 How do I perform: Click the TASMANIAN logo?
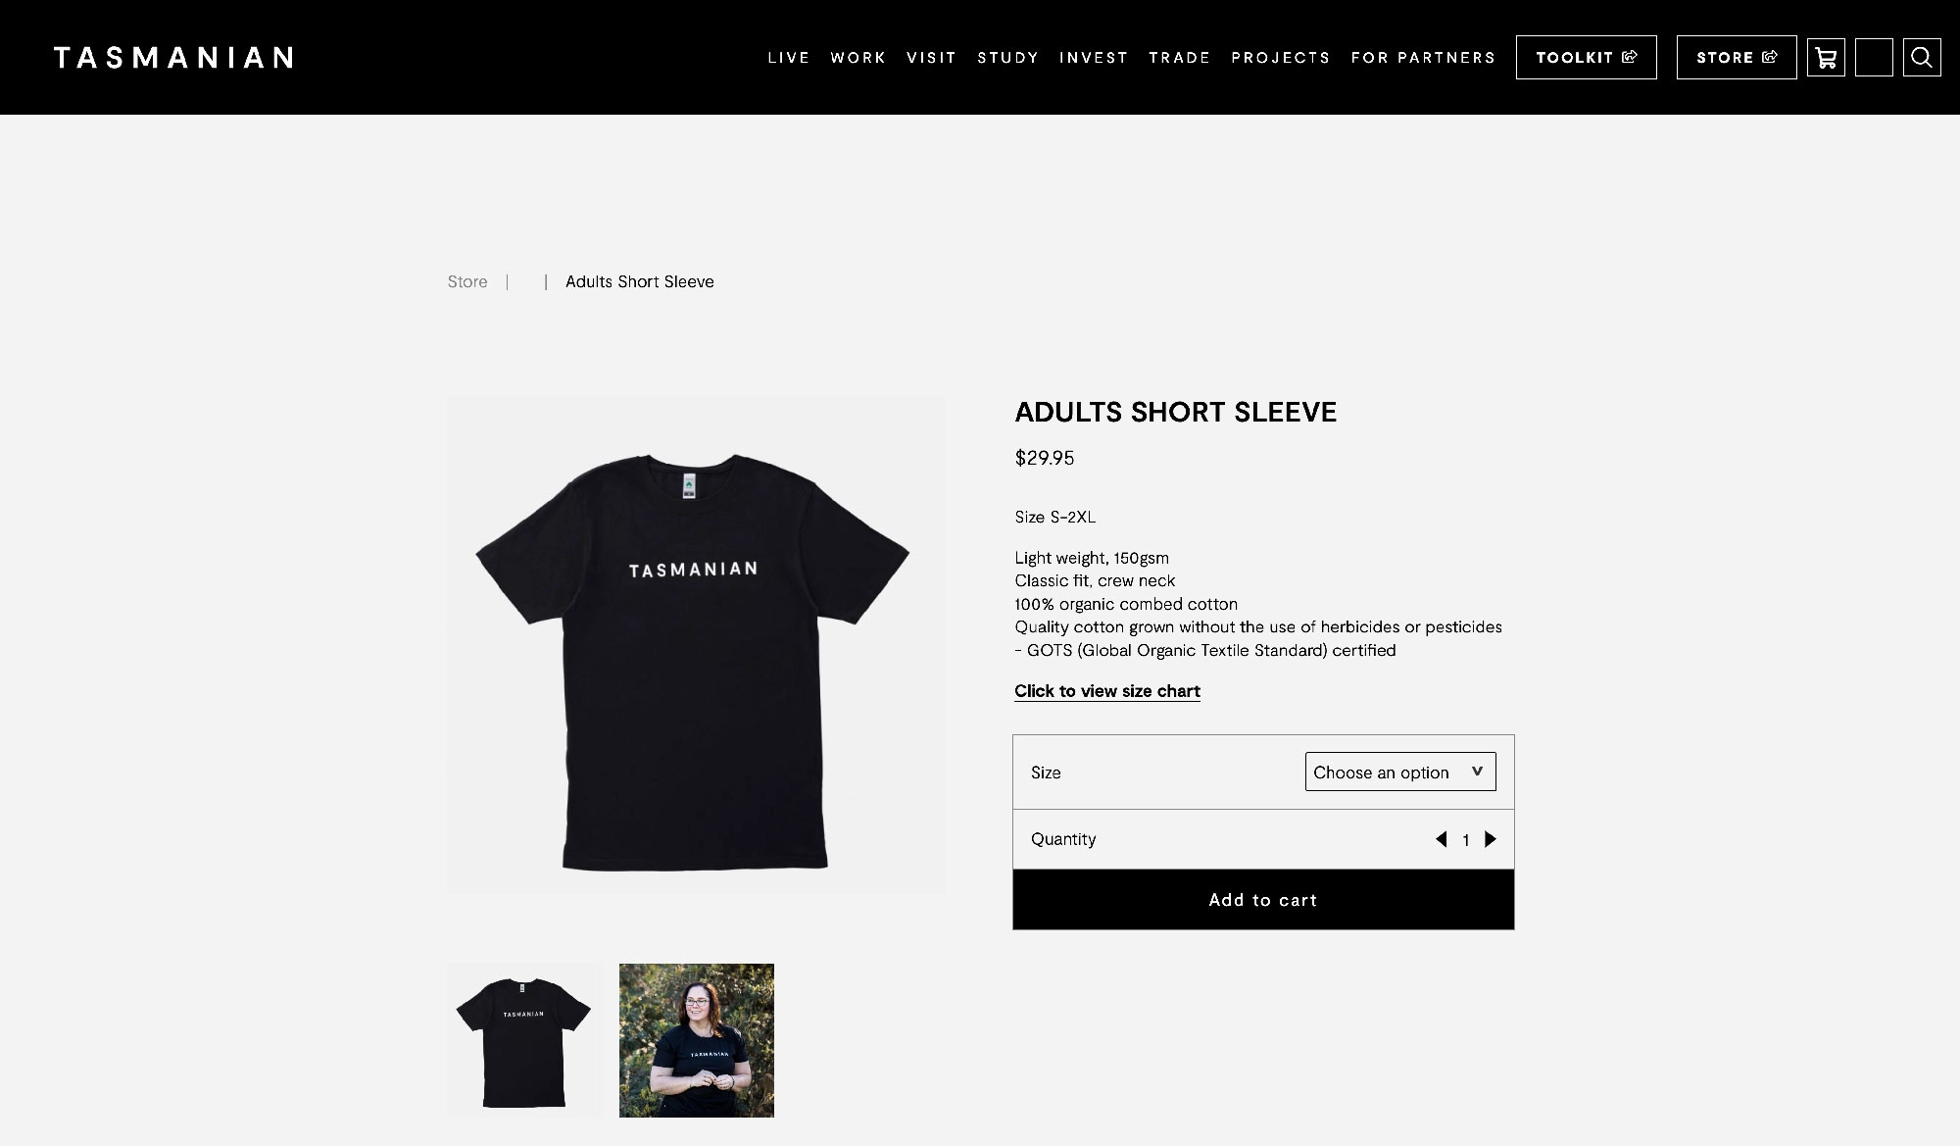pyautogui.click(x=173, y=58)
